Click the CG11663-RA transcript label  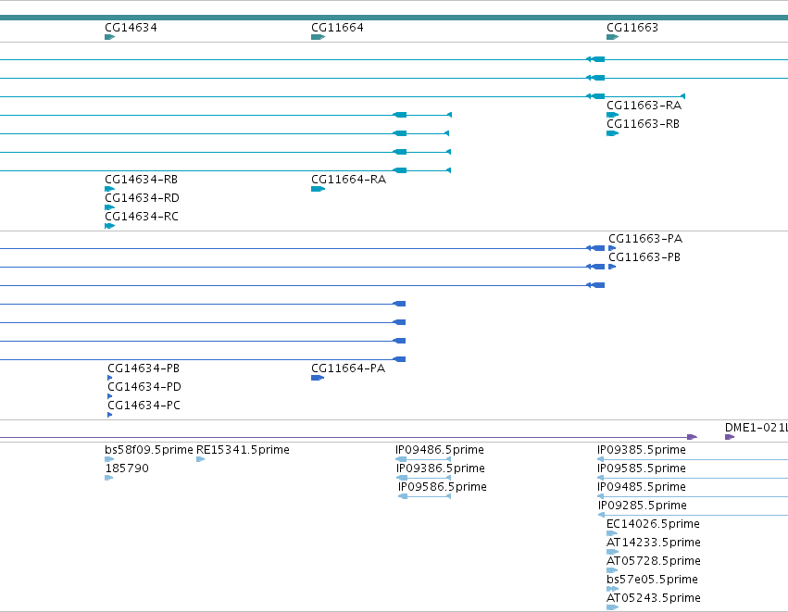coord(644,106)
